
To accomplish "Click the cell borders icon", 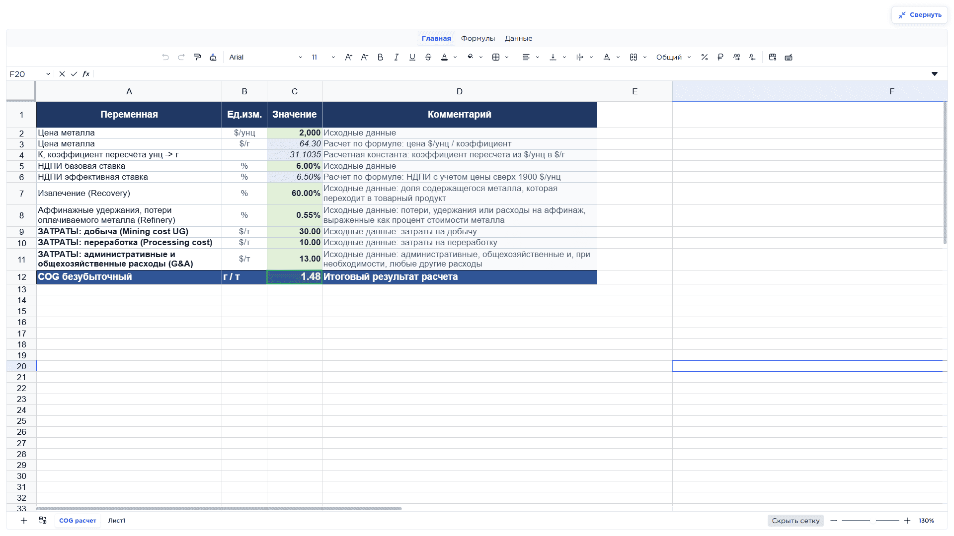I will 496,57.
